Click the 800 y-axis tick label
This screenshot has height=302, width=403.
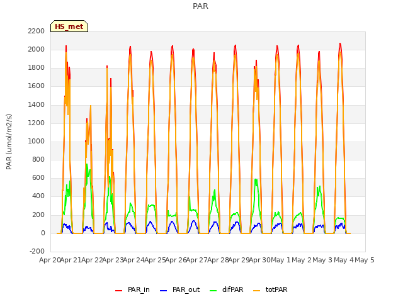(38, 159)
